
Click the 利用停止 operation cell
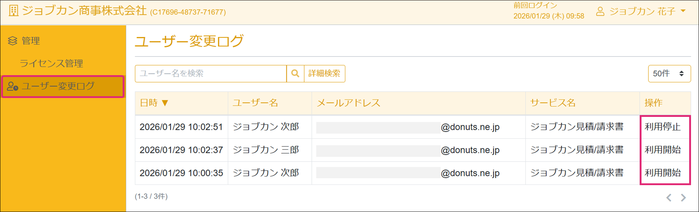click(662, 127)
